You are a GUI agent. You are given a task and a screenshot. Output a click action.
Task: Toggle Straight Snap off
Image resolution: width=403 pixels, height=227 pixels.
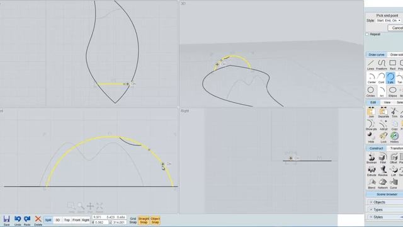click(144, 220)
